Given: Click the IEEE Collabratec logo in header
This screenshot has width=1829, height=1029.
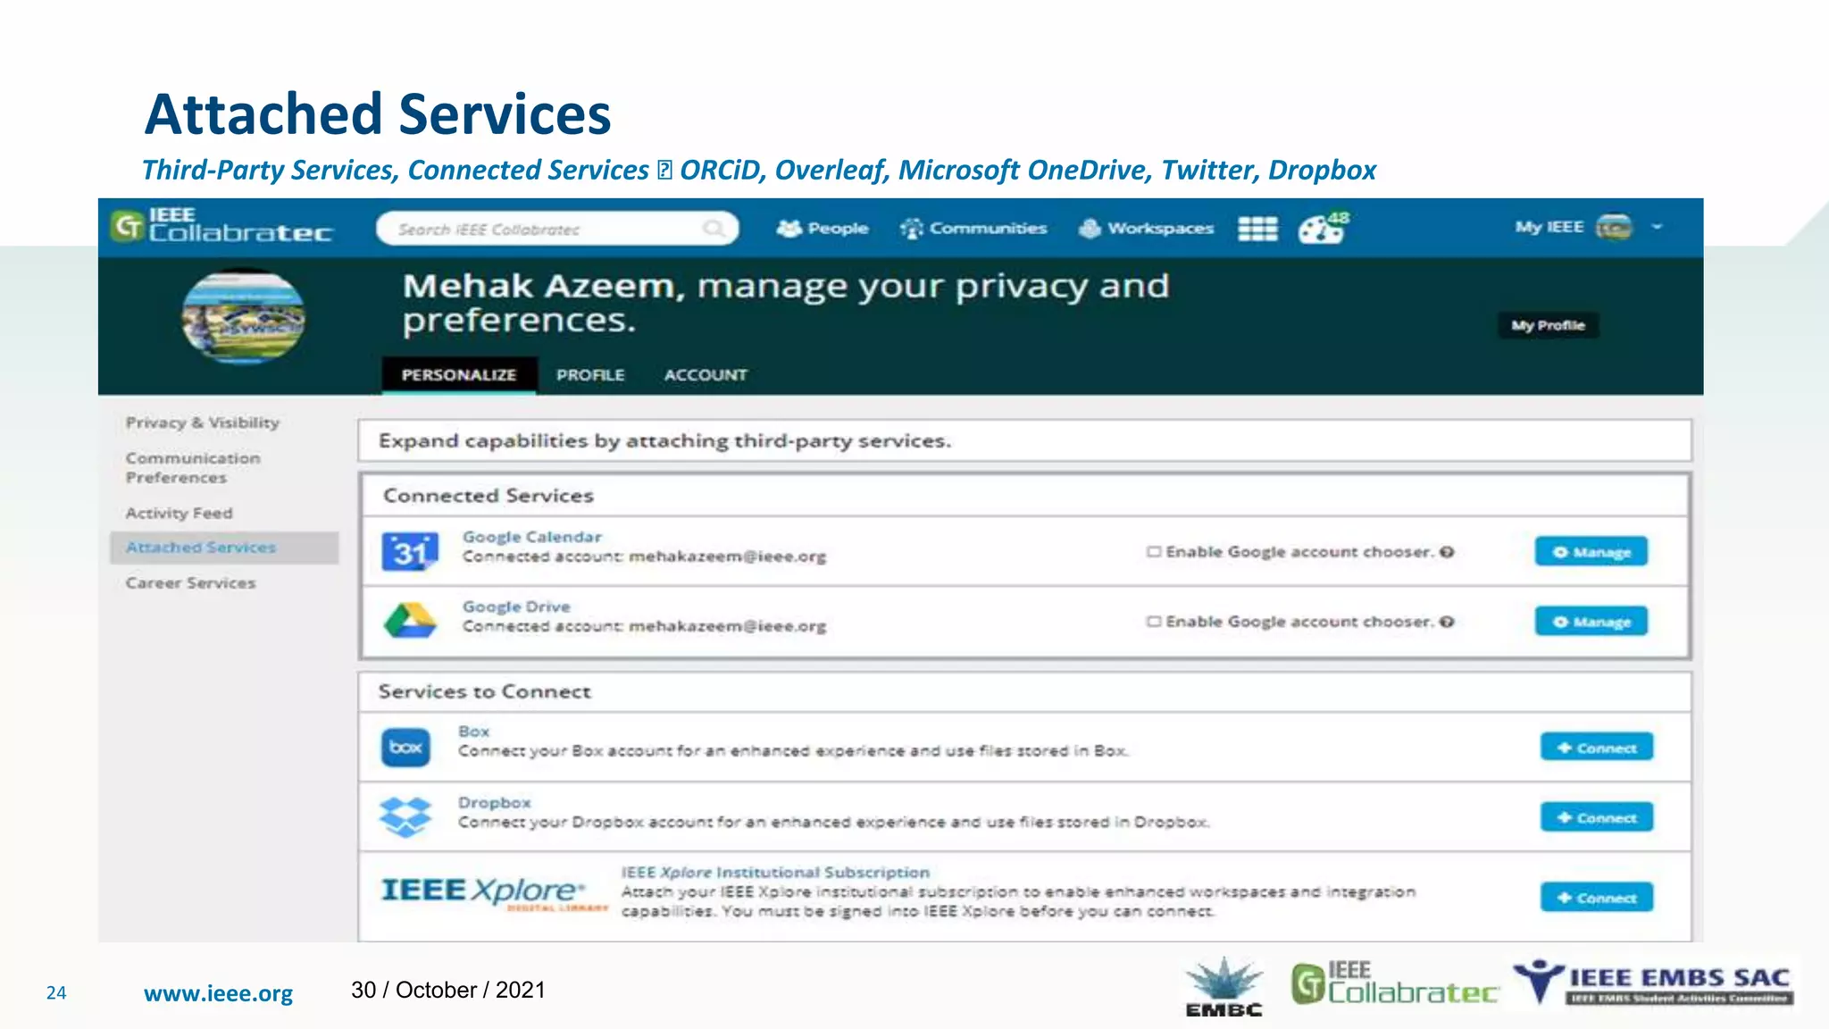Looking at the screenshot, I should pyautogui.click(x=221, y=226).
